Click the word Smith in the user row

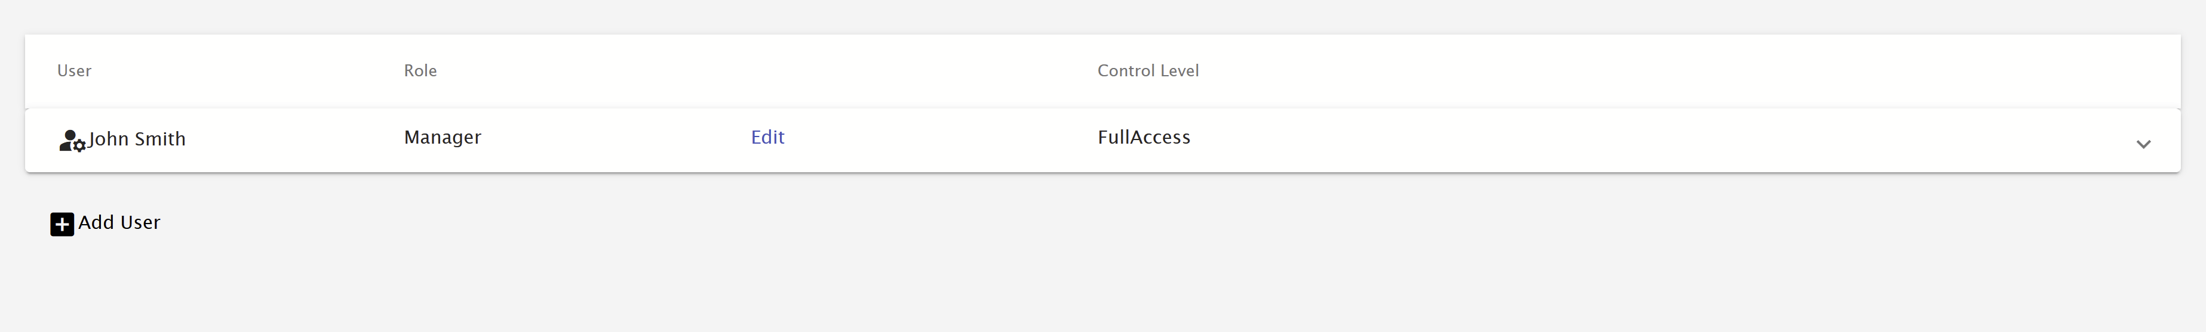click(x=160, y=139)
